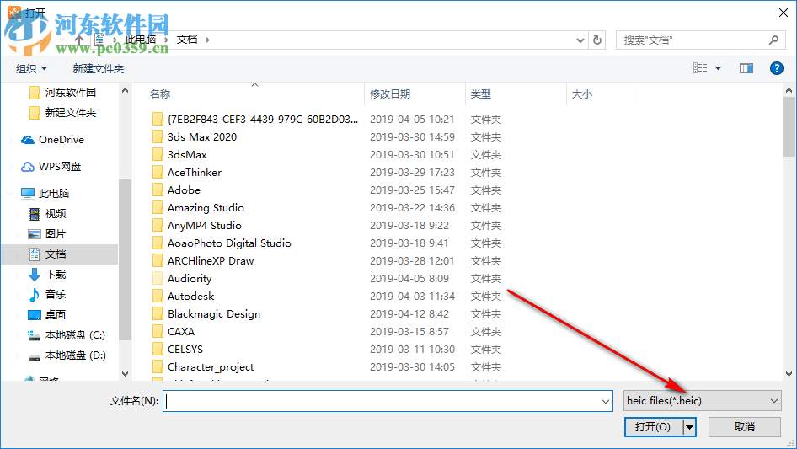The image size is (797, 449).
Task: Toggle the preview pane icon
Action: pyautogui.click(x=746, y=68)
